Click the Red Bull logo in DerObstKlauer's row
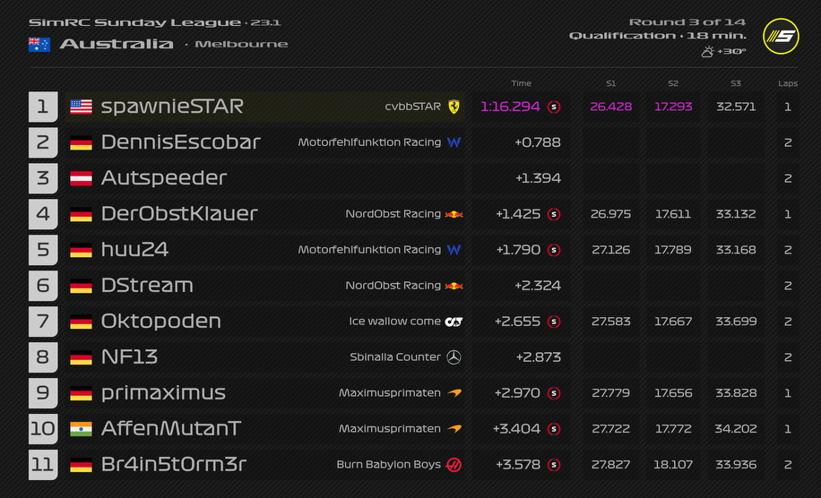Screen dimensions: 821x498 (454, 214)
